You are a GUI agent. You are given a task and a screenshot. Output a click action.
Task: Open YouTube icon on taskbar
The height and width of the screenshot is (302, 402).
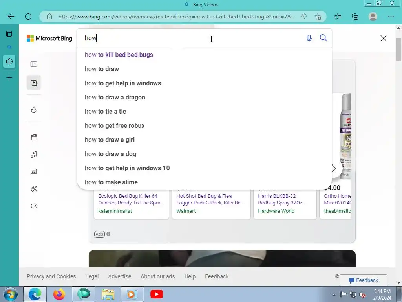pos(157,294)
